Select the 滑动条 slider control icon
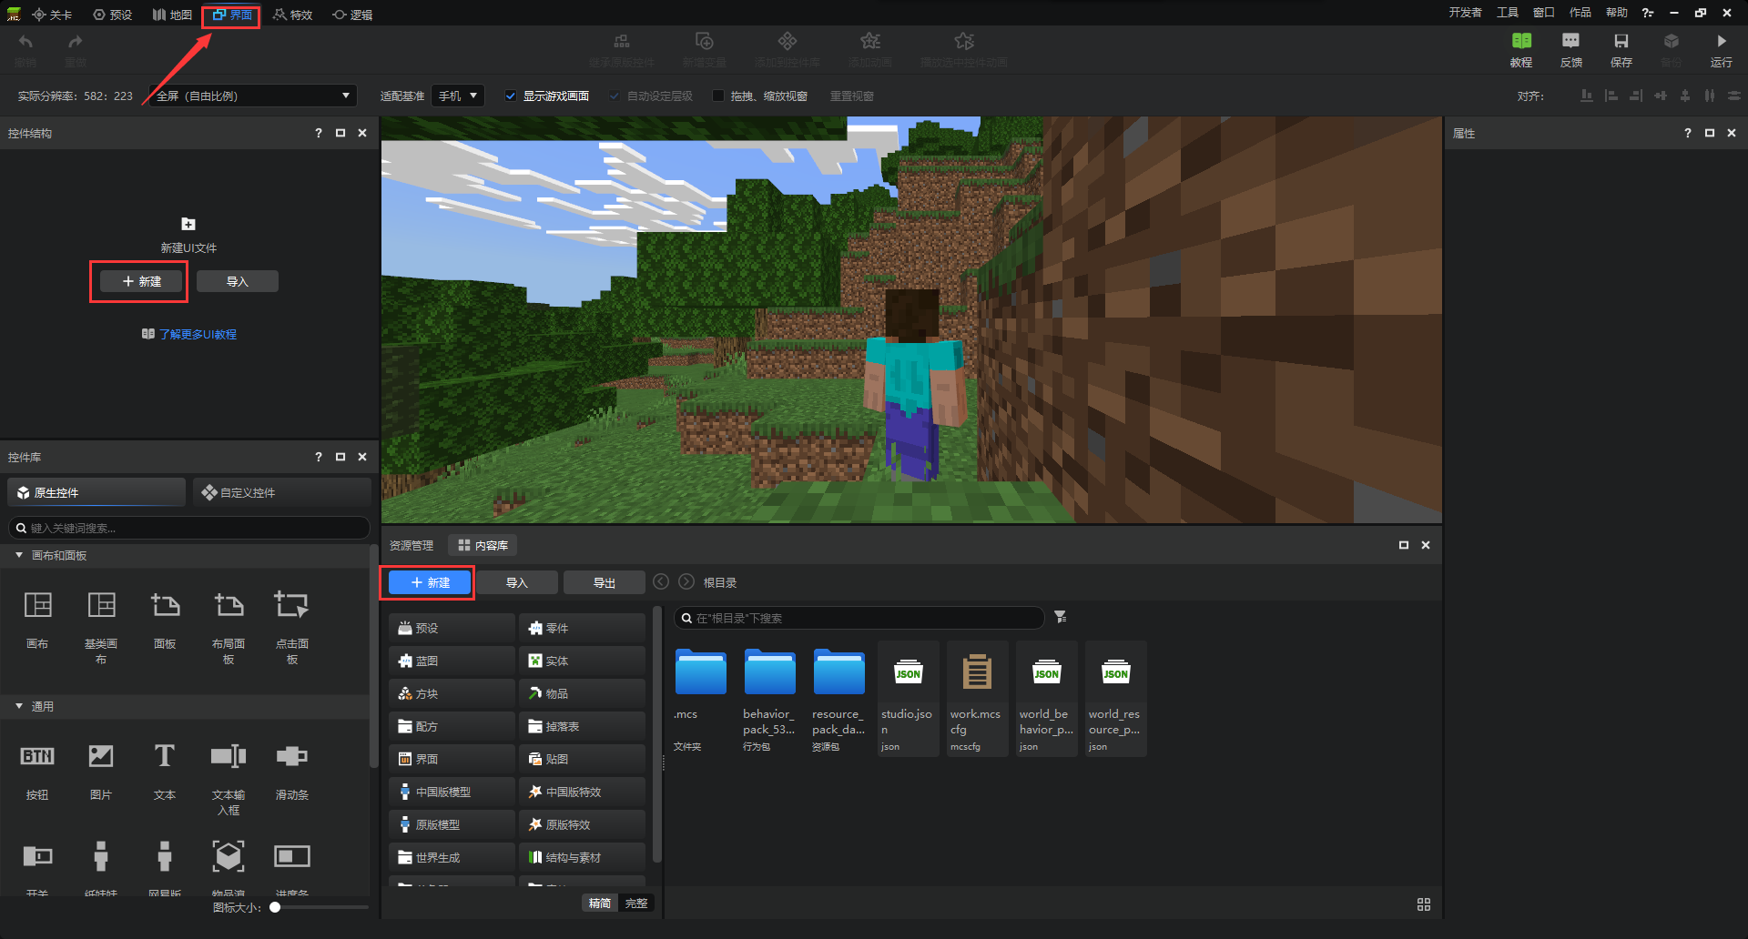This screenshot has height=939, width=1748. coord(291,756)
